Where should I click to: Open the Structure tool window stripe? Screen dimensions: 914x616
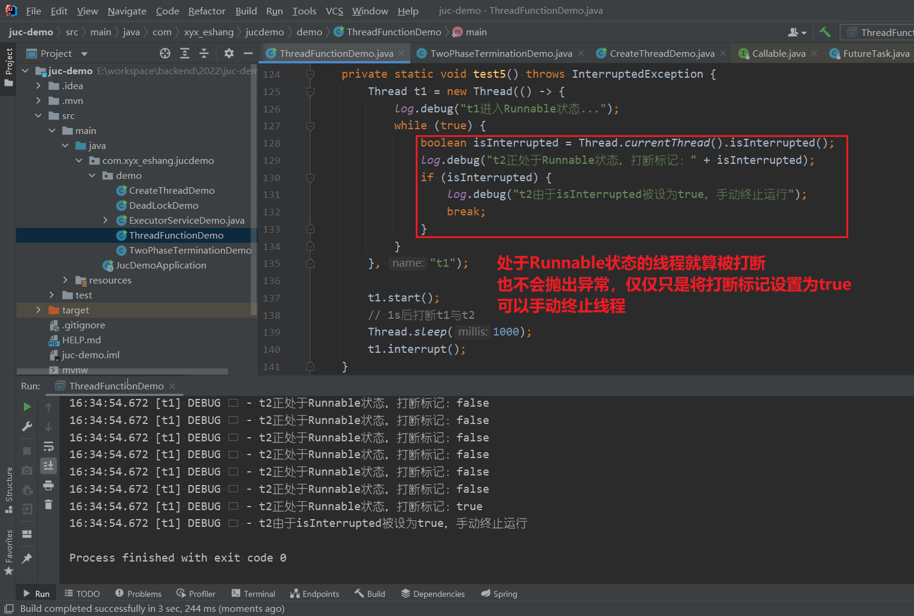point(8,490)
